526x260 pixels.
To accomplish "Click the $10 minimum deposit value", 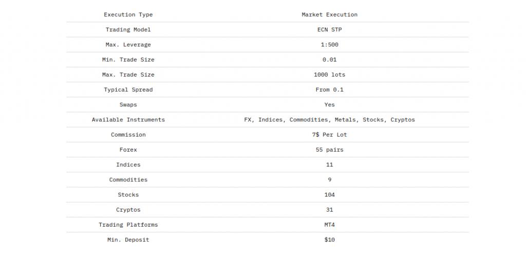I will point(329,239).
